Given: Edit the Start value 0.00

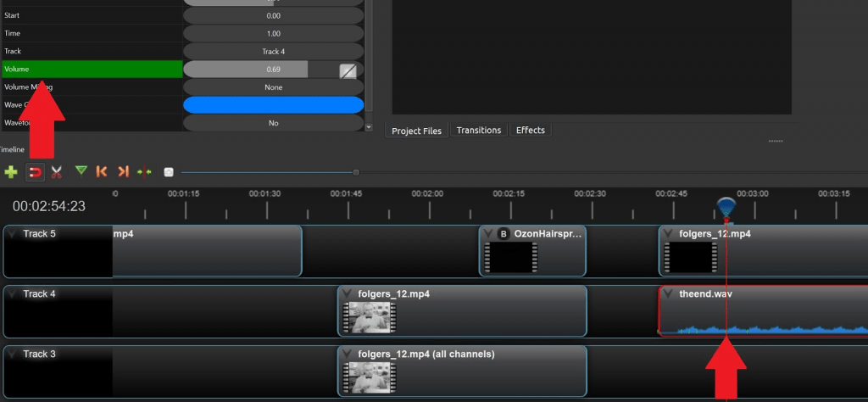Looking at the screenshot, I should tap(274, 15).
